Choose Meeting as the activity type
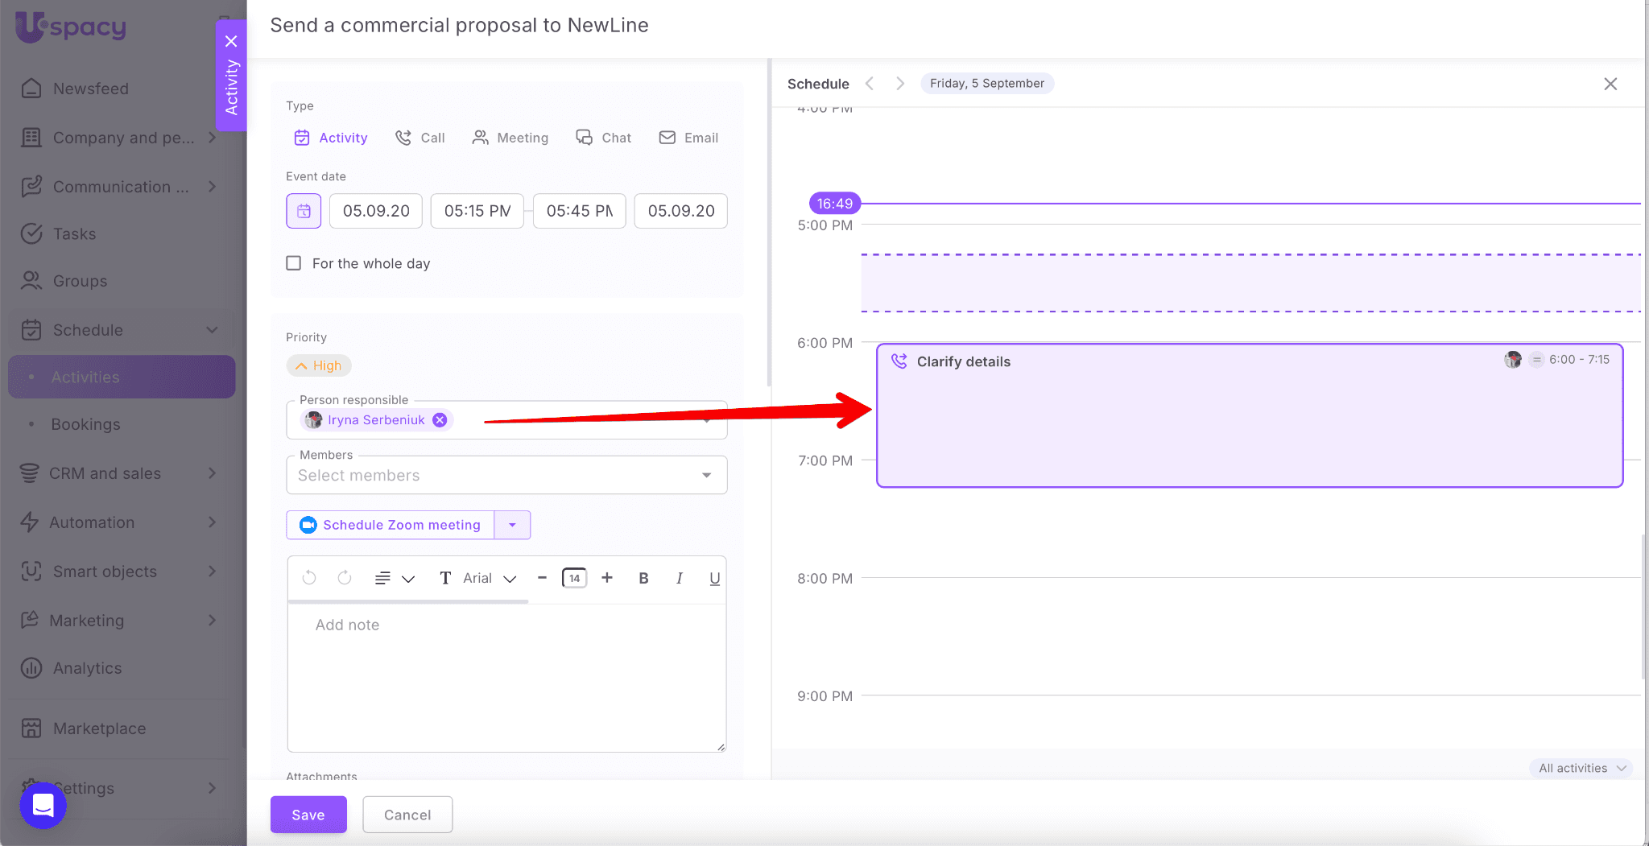The width and height of the screenshot is (1649, 846). [x=510, y=138]
